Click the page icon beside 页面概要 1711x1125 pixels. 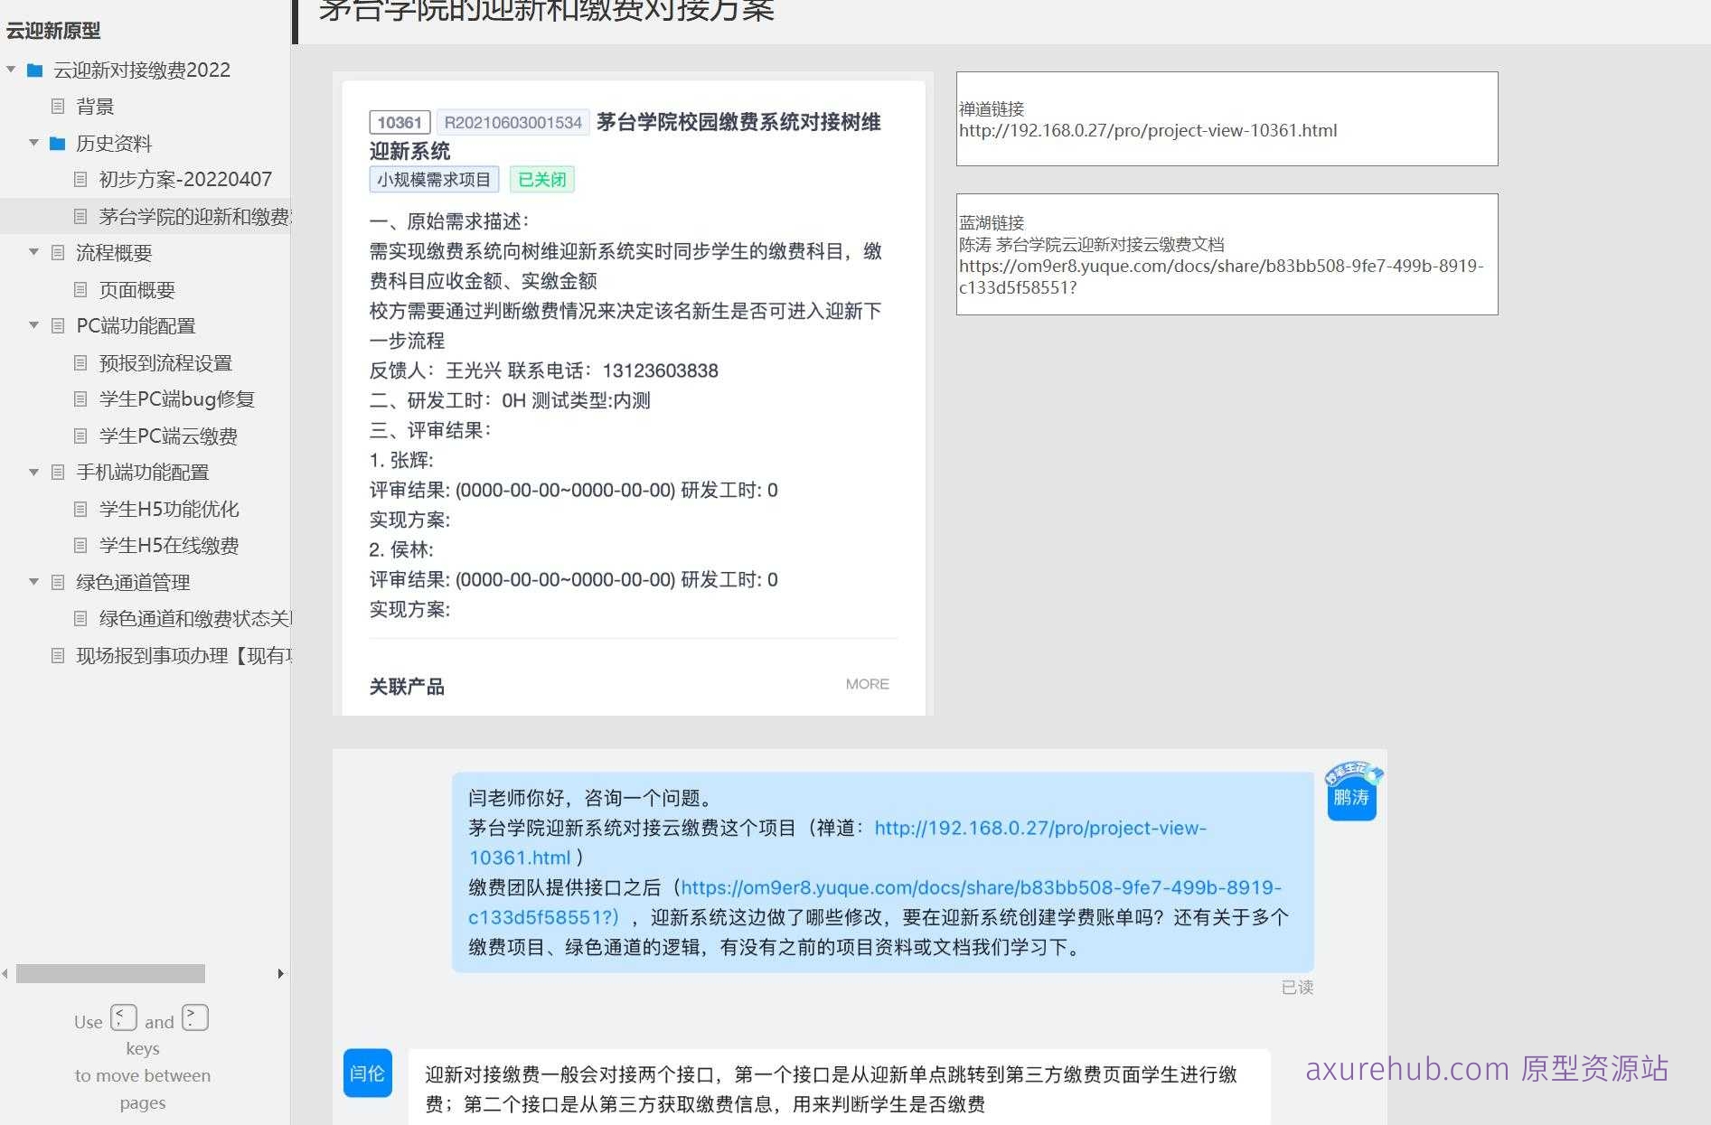pyautogui.click(x=80, y=289)
